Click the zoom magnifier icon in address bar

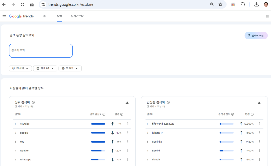(212, 4)
